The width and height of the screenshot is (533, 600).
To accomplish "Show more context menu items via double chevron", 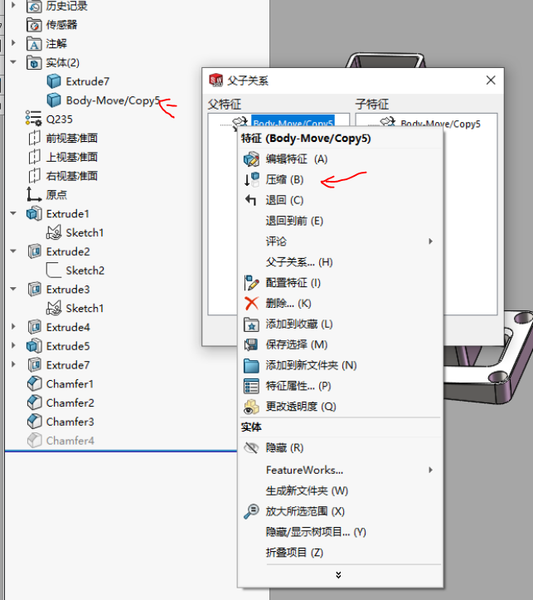I will point(338,575).
